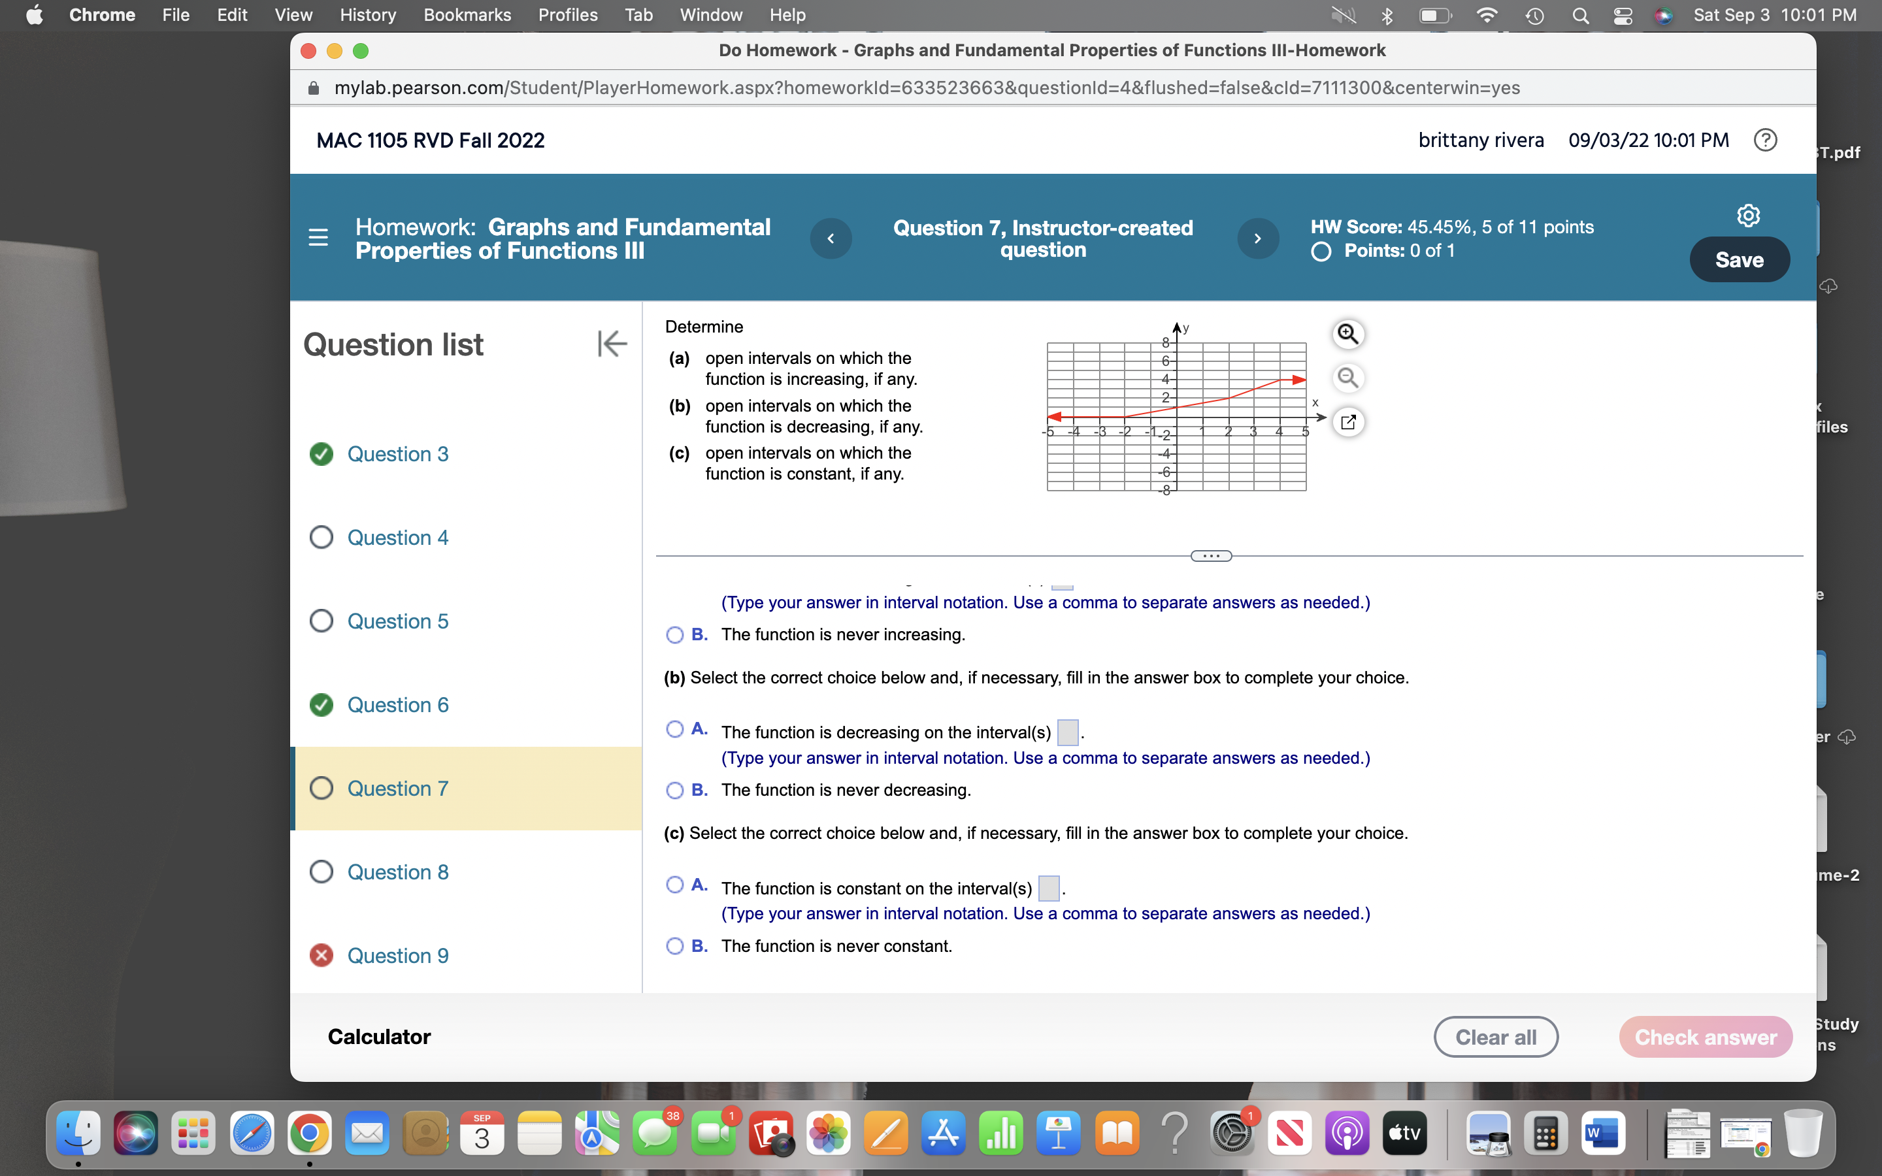The width and height of the screenshot is (1882, 1176).
Task: Open Calculator app in the Dock
Action: tap(1545, 1134)
